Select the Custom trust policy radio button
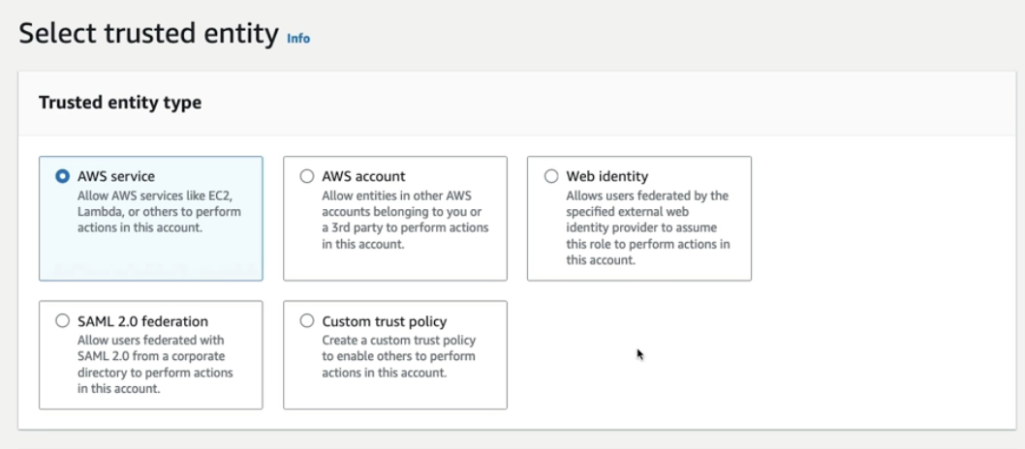The image size is (1025, 449). 307,320
